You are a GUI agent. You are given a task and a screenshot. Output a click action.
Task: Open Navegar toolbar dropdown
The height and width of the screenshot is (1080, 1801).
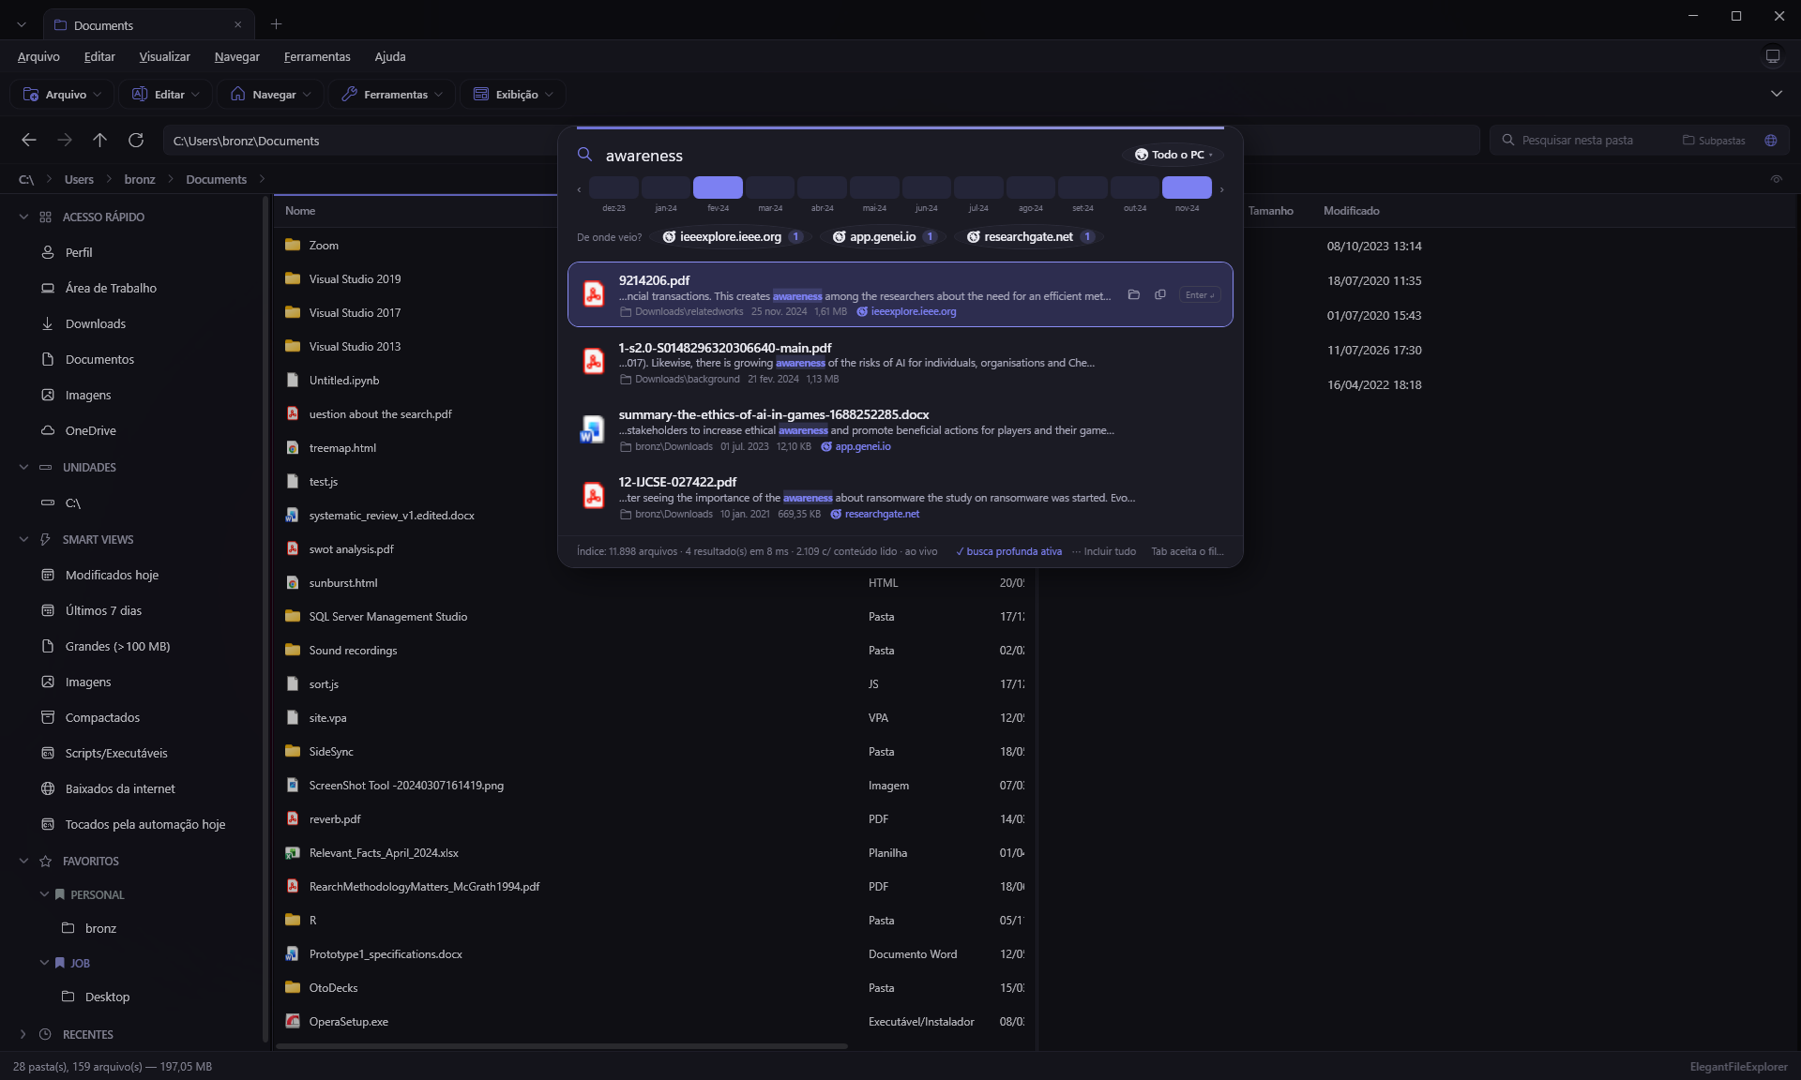click(270, 95)
